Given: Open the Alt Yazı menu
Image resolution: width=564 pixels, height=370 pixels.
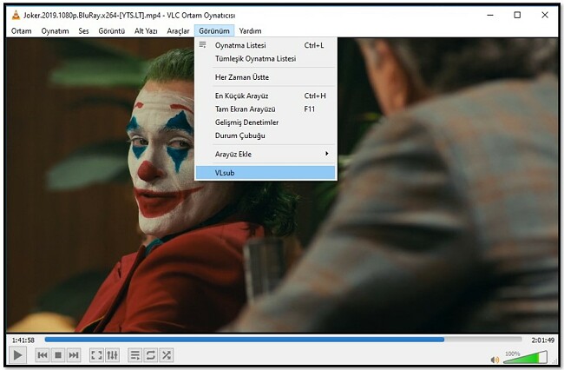Looking at the screenshot, I should [x=146, y=31].
